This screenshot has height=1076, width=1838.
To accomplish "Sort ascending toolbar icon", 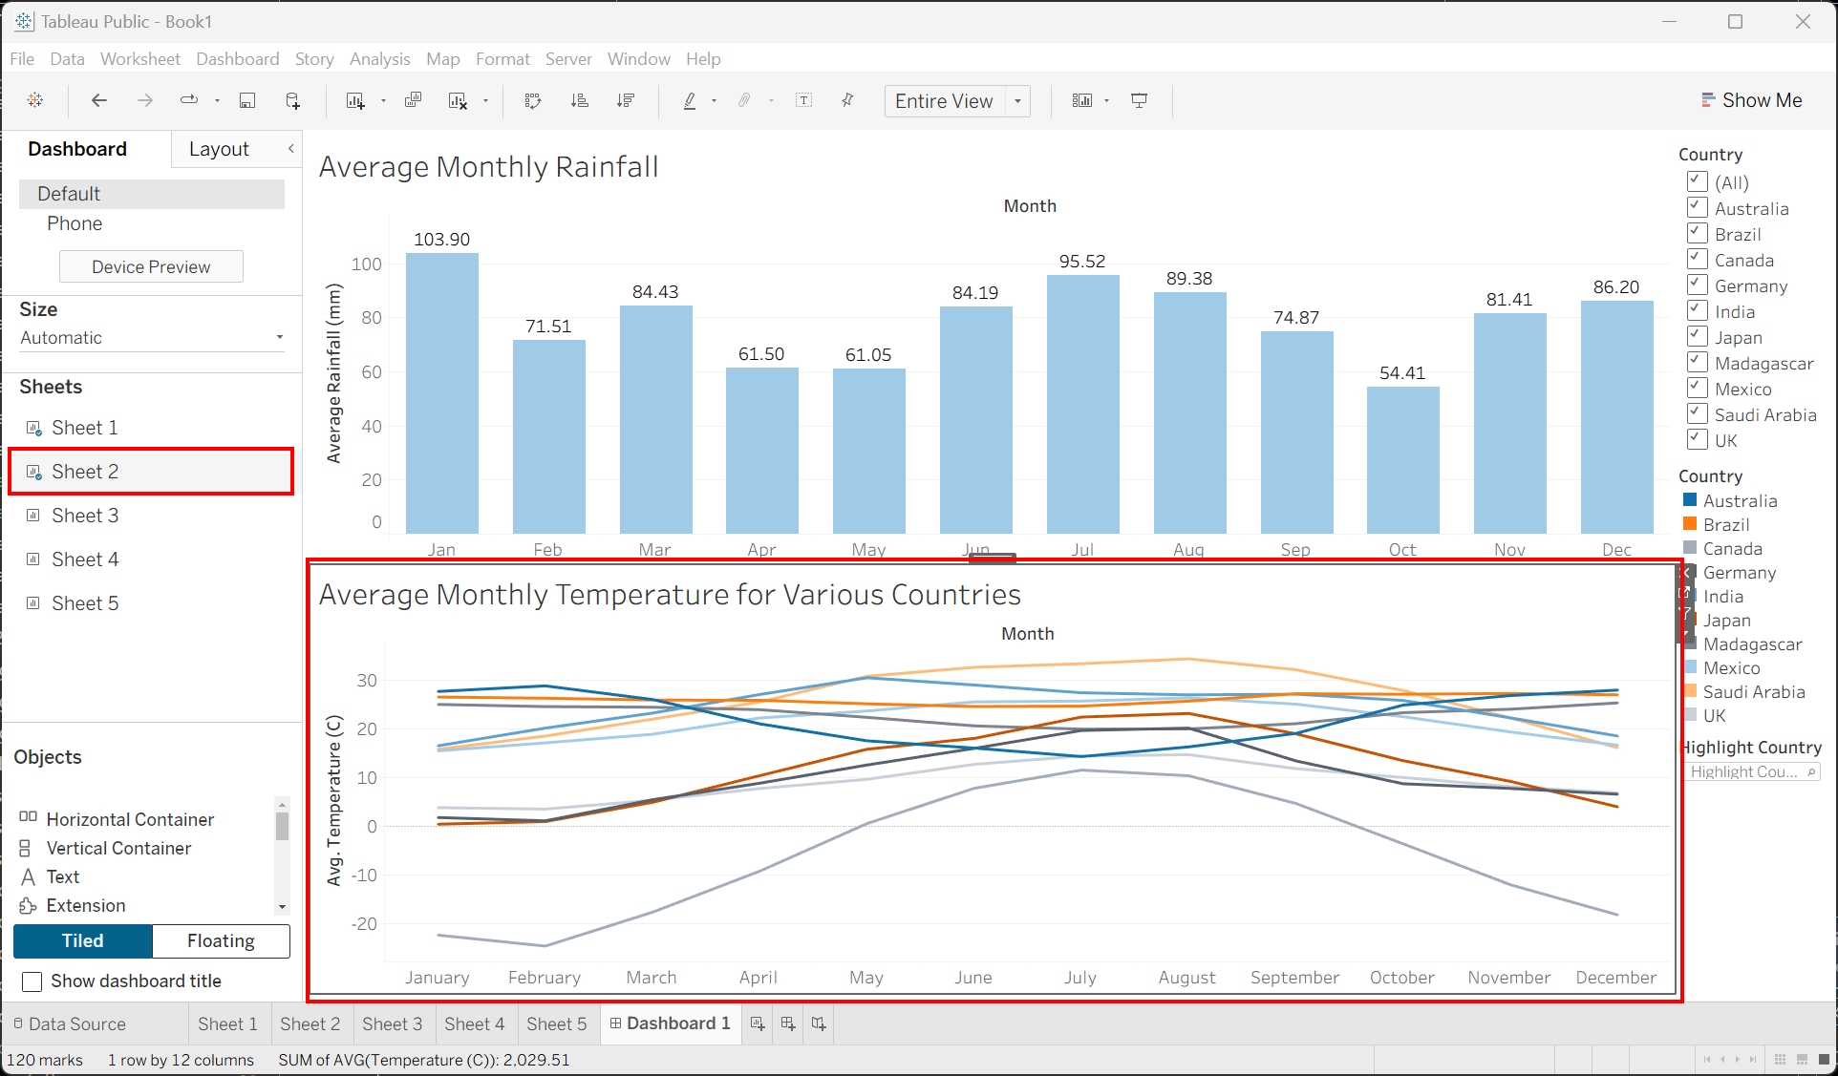I will 579,100.
